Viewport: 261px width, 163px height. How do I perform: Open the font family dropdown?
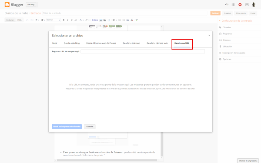tap(37, 20)
